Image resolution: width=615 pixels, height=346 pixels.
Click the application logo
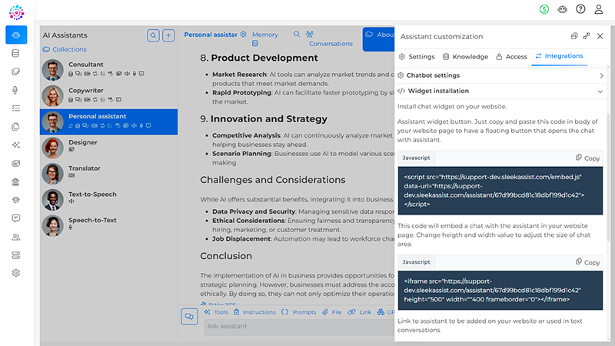tap(16, 12)
